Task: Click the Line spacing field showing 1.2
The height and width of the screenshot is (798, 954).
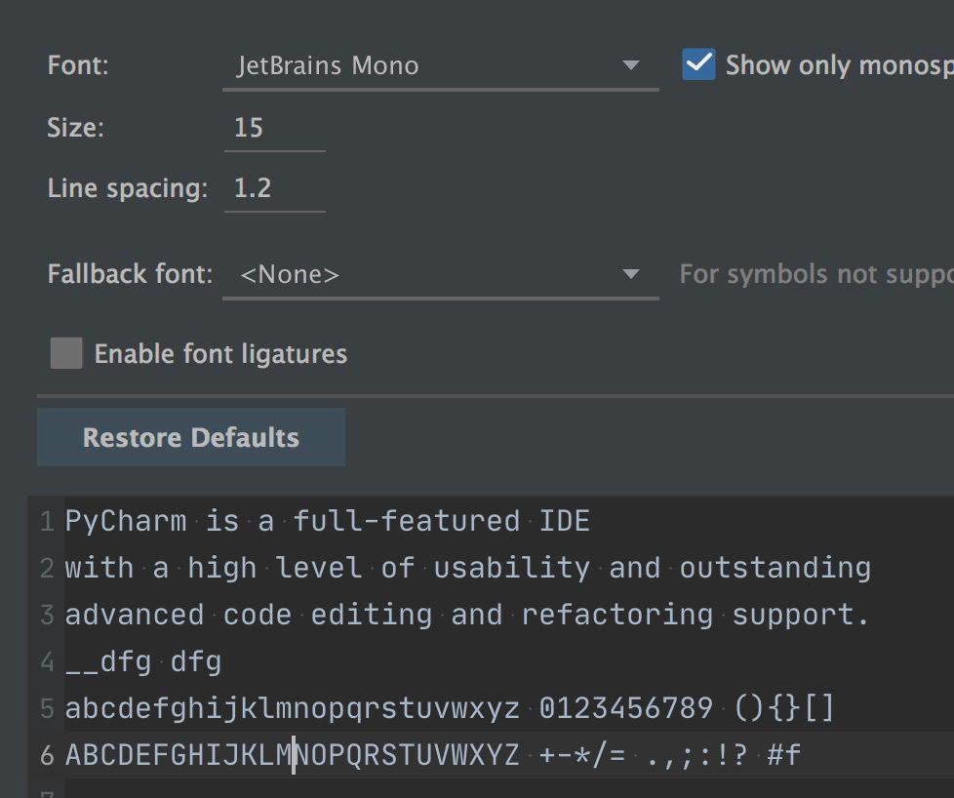Action: pyautogui.click(x=275, y=188)
